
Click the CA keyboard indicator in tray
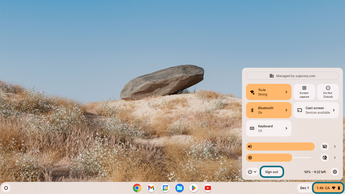327,188
